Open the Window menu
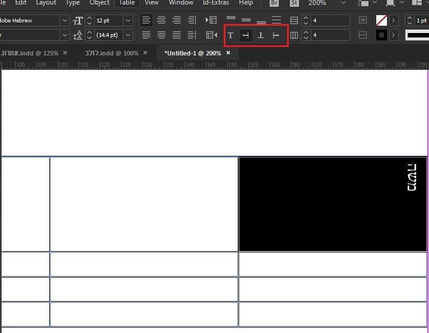 [181, 3]
